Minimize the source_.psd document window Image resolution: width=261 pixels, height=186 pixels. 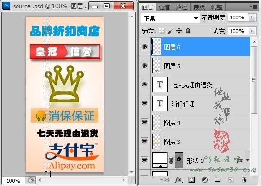(95, 6)
